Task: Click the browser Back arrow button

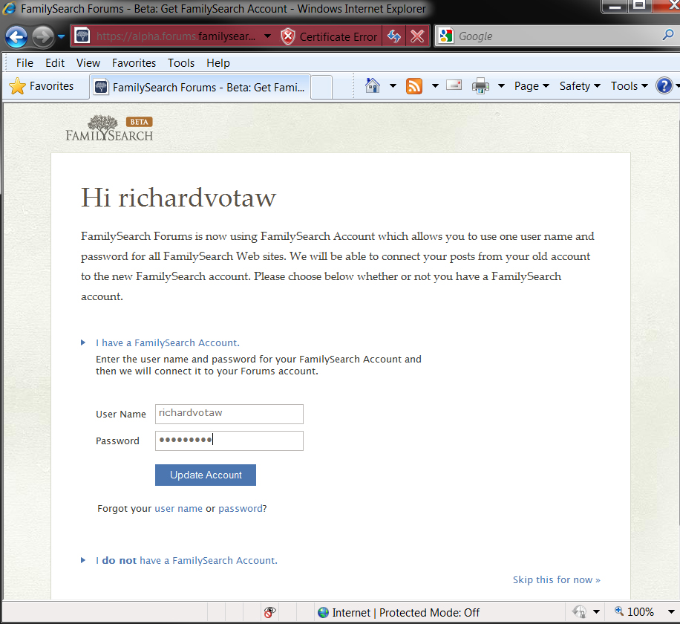Action: [16, 36]
